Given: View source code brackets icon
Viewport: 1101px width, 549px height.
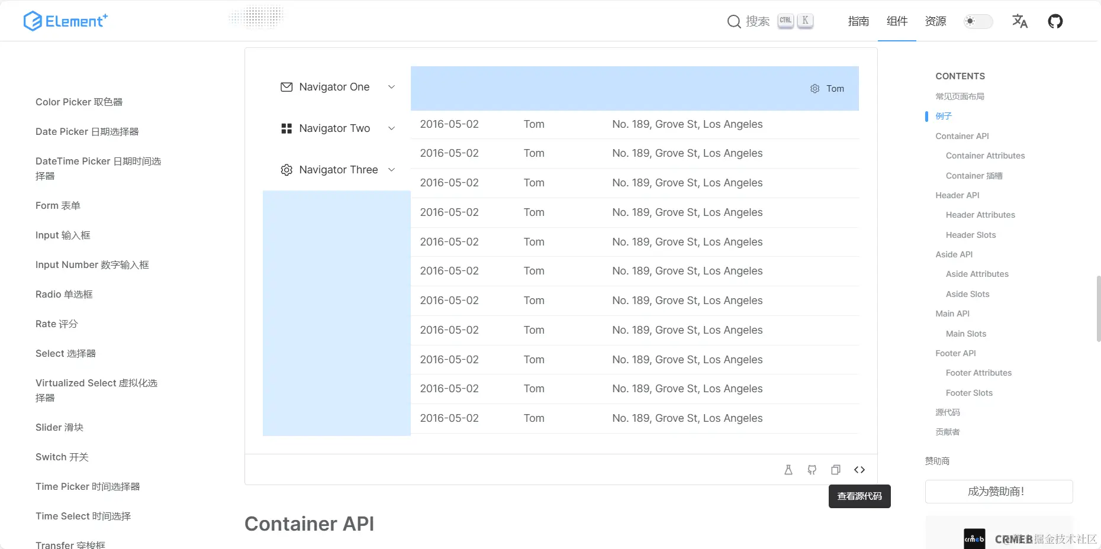Looking at the screenshot, I should [859, 470].
